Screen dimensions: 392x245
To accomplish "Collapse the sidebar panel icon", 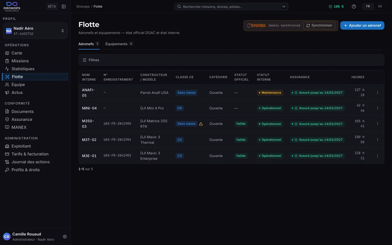I will [x=64, y=6].
